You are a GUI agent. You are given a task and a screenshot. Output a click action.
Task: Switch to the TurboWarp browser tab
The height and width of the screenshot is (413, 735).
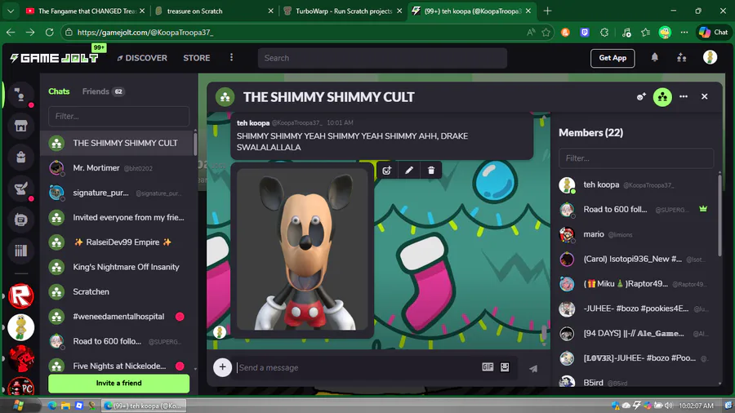343,11
